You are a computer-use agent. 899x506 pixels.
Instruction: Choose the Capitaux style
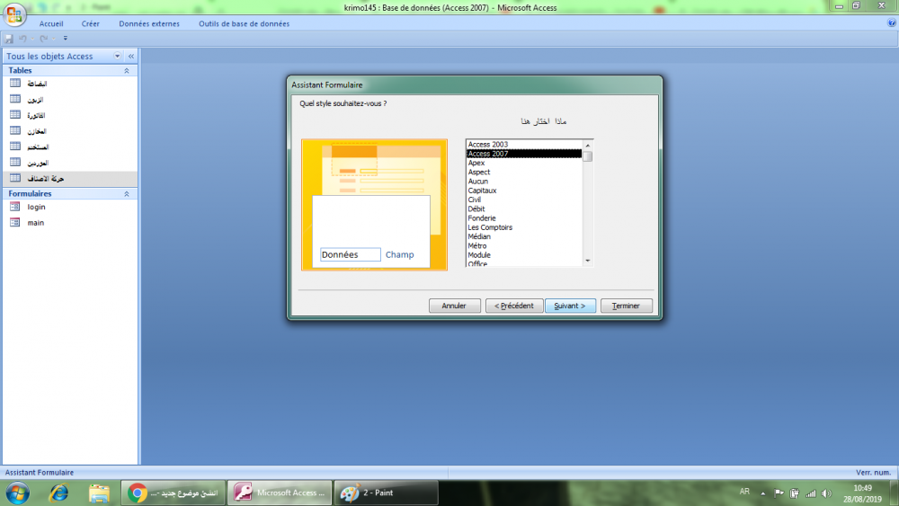point(524,191)
